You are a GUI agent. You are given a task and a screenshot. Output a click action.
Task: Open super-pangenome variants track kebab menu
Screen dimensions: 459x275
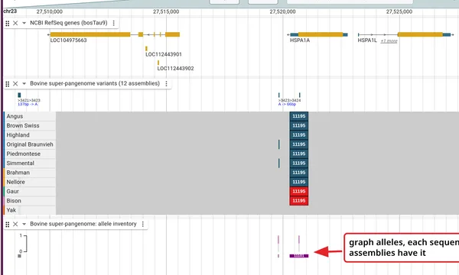[x=166, y=84]
